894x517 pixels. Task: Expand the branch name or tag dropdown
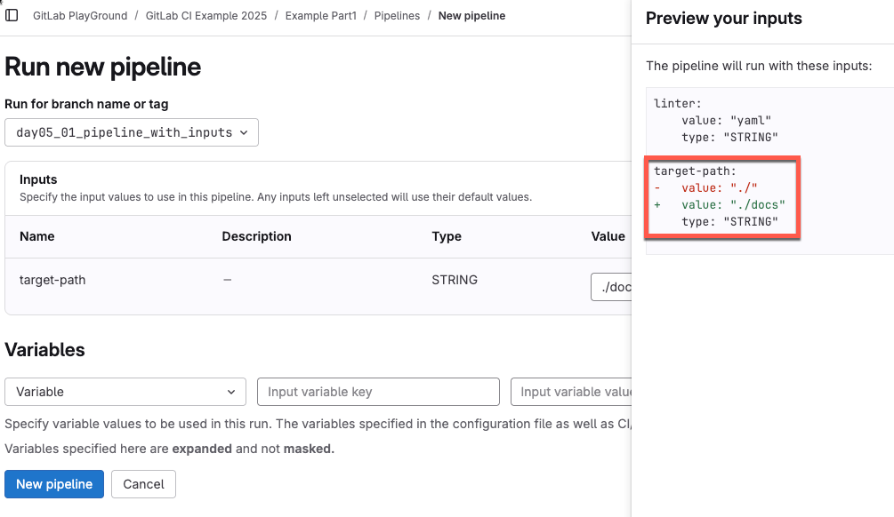(x=132, y=132)
